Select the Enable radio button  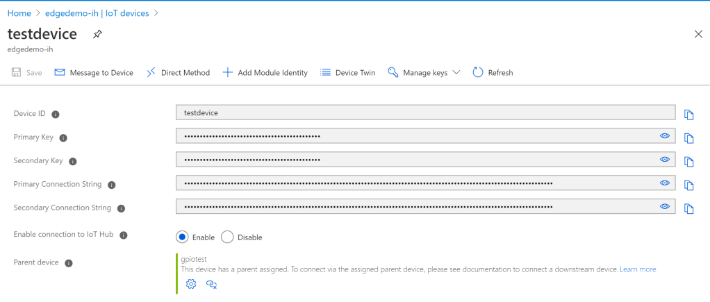(x=183, y=237)
